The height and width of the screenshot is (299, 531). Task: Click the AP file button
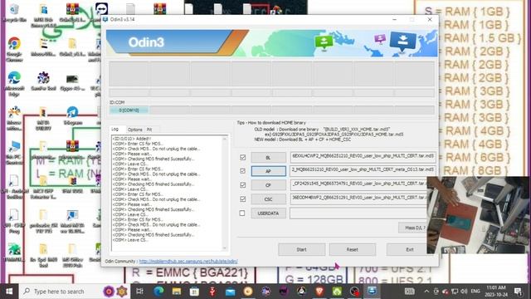[268, 171]
